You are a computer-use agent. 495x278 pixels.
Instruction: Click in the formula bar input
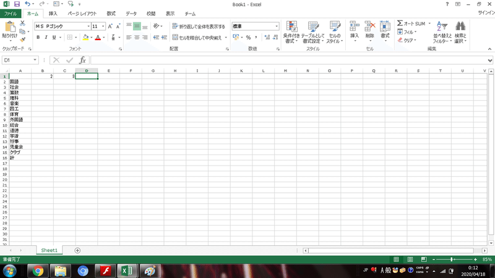[x=288, y=60]
